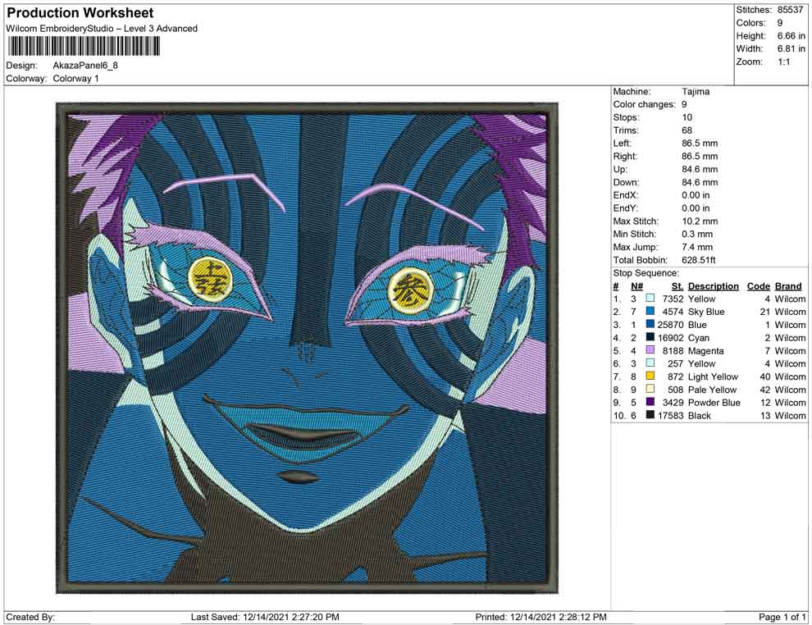This screenshot has width=812, height=625.
Task: Click the Production Worksheet title
Action: click(80, 13)
